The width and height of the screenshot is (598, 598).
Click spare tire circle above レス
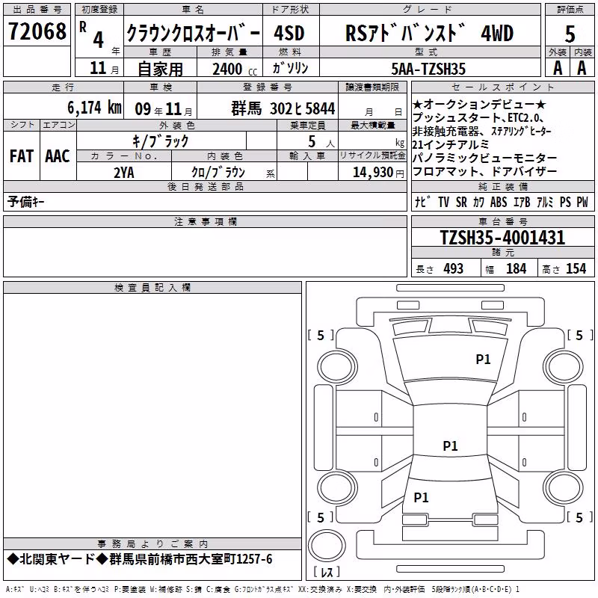[327, 545]
